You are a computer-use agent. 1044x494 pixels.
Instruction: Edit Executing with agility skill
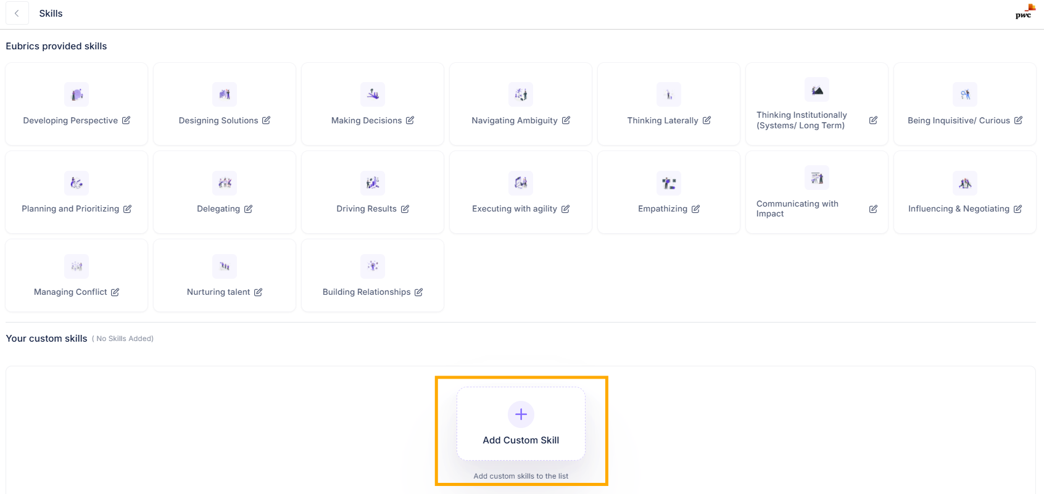(565, 209)
